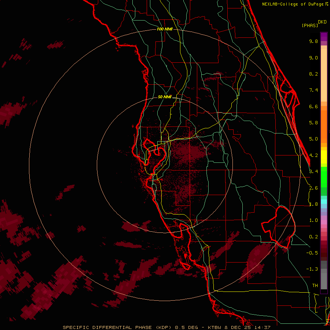Click the KTBW station identifier in caption
The height and width of the screenshot is (330, 330).
click(215, 327)
